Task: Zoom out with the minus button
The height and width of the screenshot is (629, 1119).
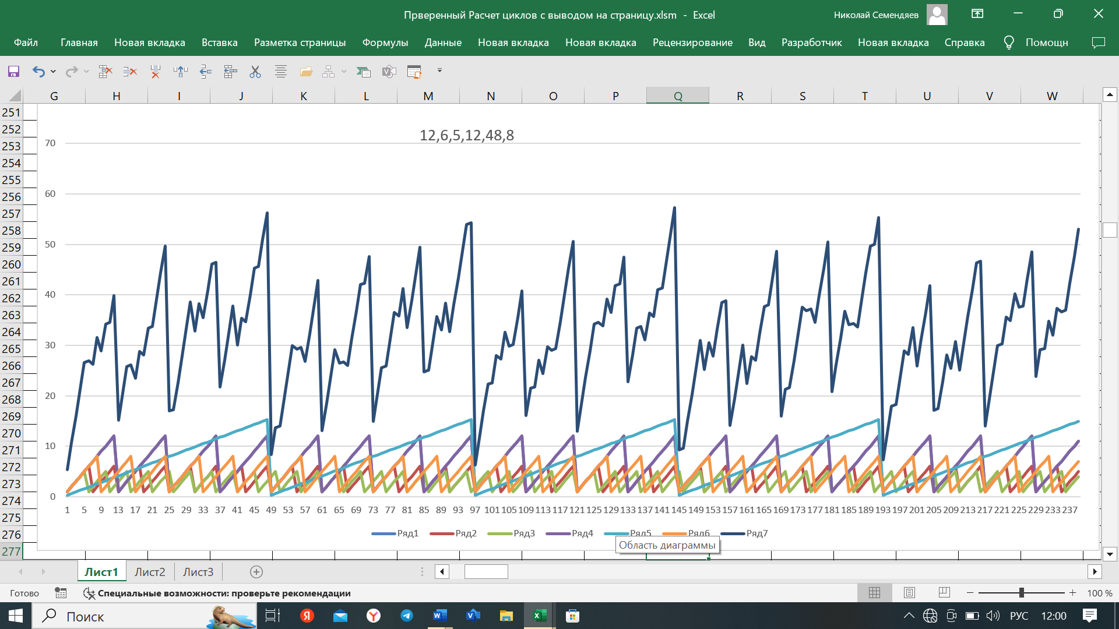Action: pos(970,593)
